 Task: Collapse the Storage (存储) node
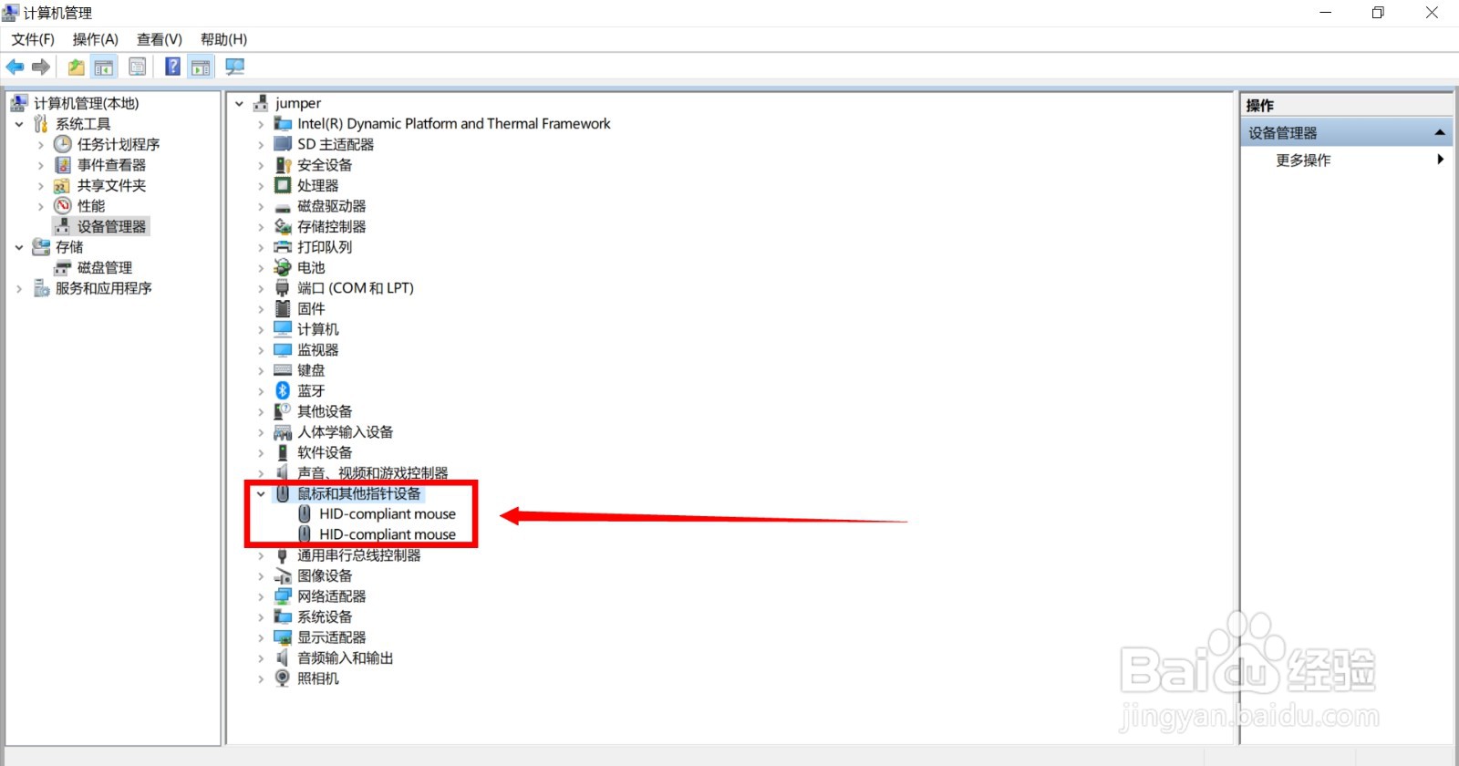[x=19, y=247]
